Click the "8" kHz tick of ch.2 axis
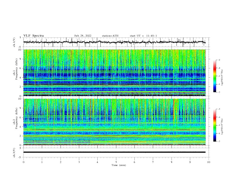The image size is (235, 182). [21, 108]
